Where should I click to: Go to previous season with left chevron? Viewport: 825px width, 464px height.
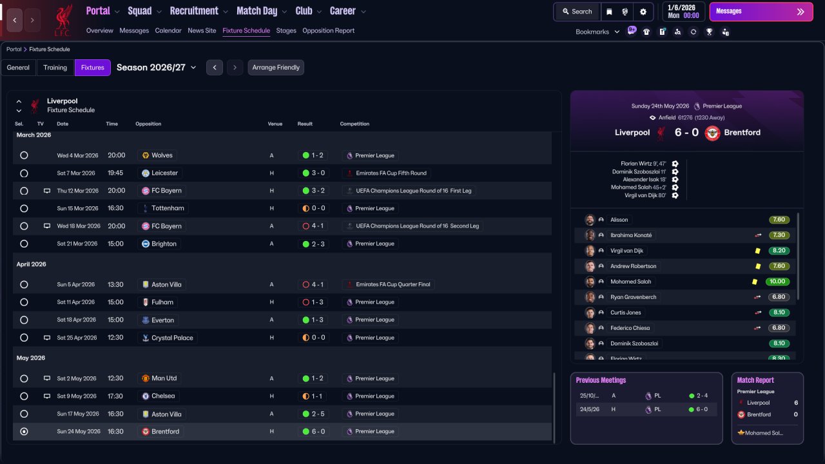(x=215, y=68)
